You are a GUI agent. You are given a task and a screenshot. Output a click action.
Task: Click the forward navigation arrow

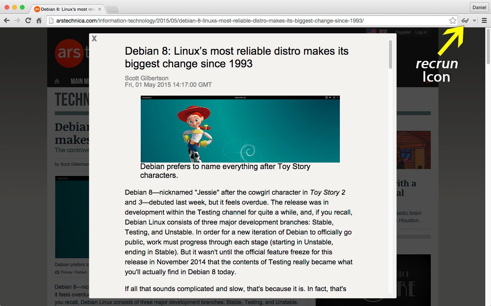[x=17, y=21]
